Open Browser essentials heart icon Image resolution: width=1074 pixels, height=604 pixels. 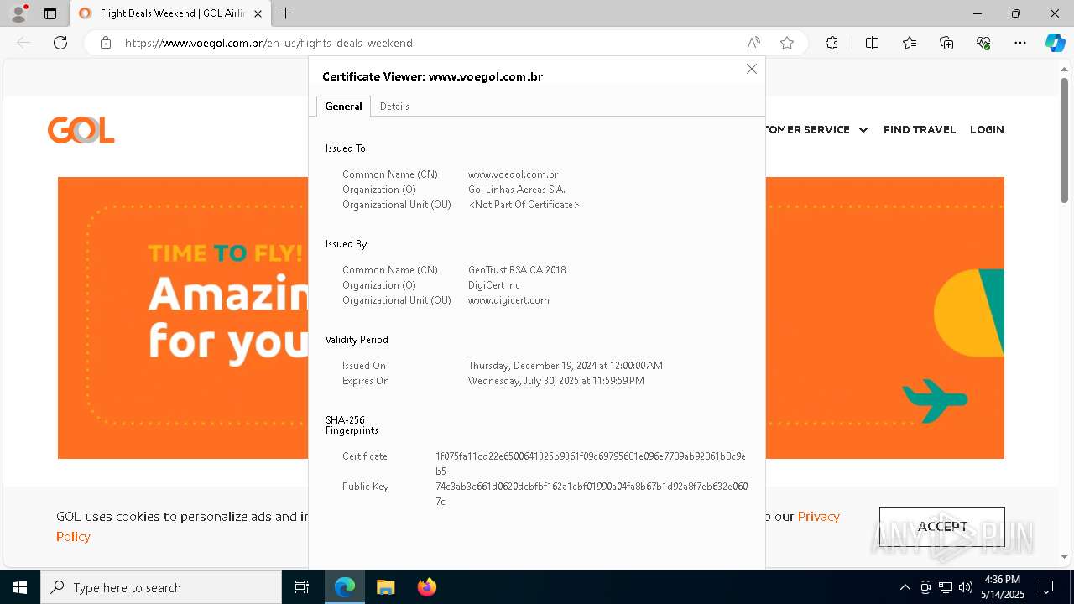coord(983,43)
